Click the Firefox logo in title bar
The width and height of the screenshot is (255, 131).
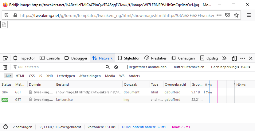click(x=5, y=5)
